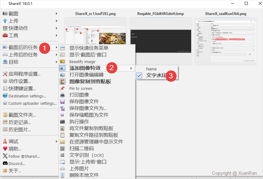The height and width of the screenshot is (179, 263).
Task: Click the Discord logo icon
Action: click(5, 163)
